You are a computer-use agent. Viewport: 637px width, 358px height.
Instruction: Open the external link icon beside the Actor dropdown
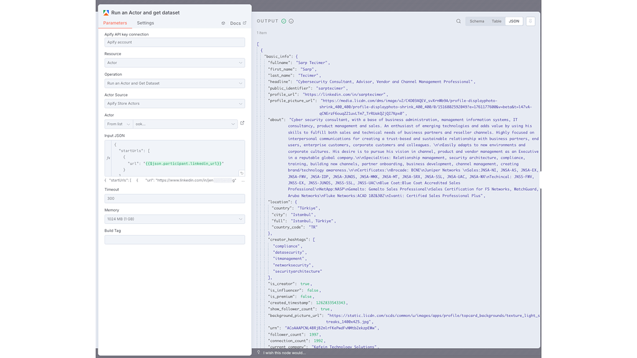243,123
